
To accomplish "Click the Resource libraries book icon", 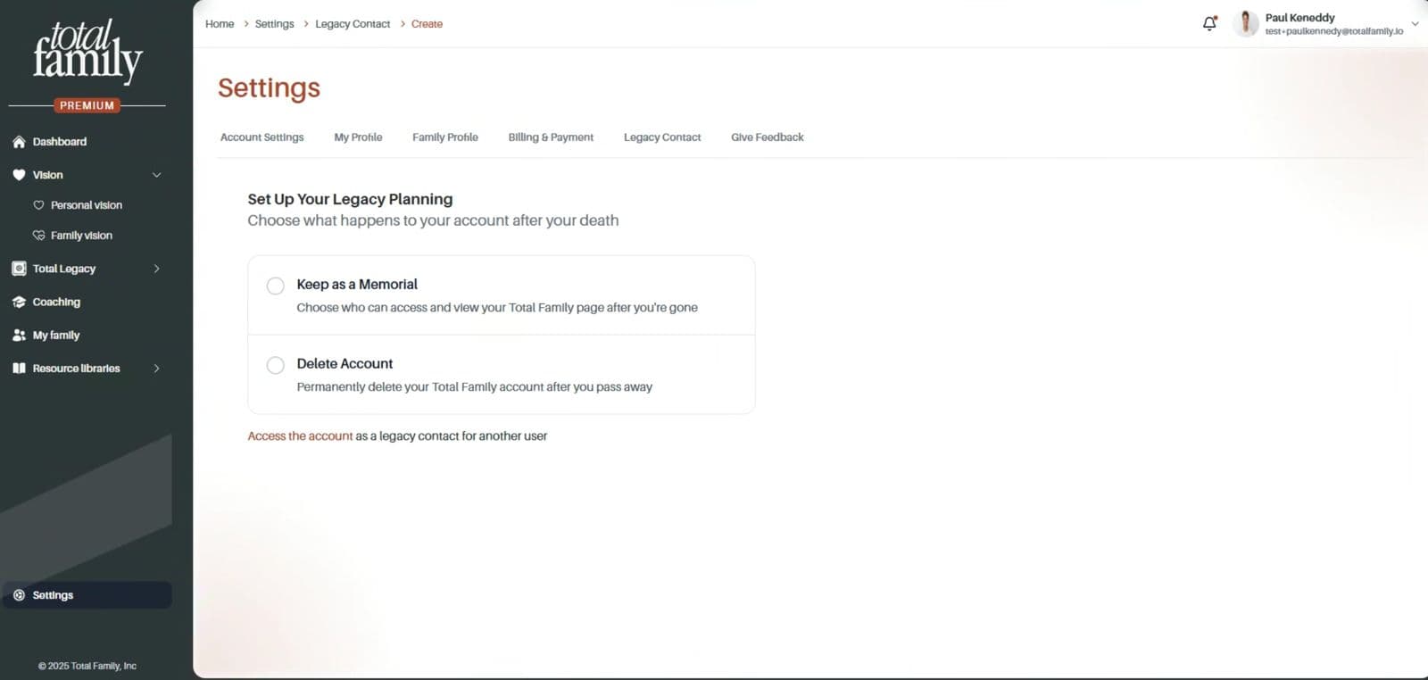I will [x=19, y=369].
